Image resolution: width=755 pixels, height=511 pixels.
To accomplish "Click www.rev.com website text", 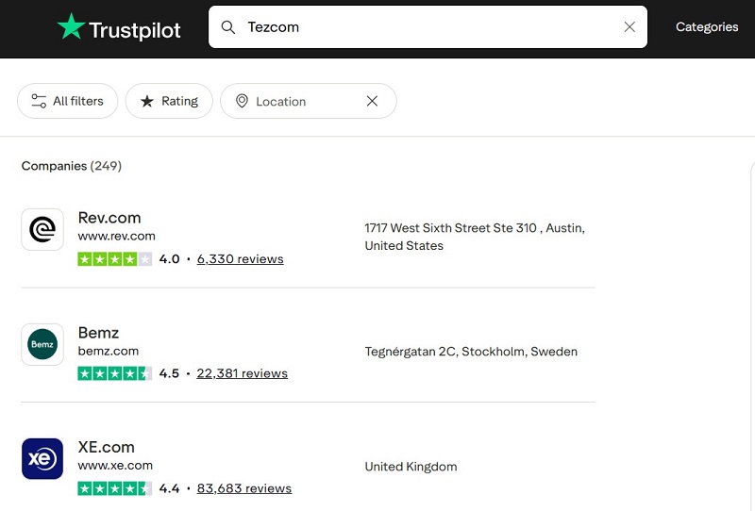I will tap(116, 237).
